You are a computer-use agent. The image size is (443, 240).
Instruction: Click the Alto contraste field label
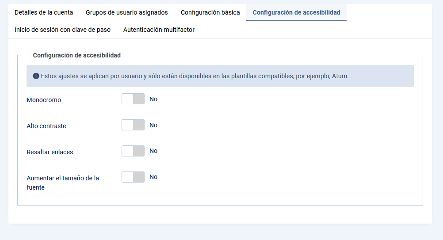46,126
